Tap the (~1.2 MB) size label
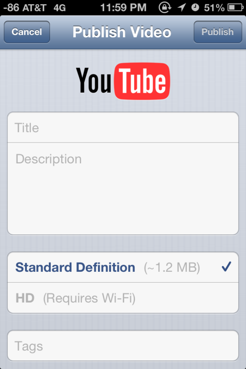The height and width of the screenshot is (369, 246). click(172, 268)
